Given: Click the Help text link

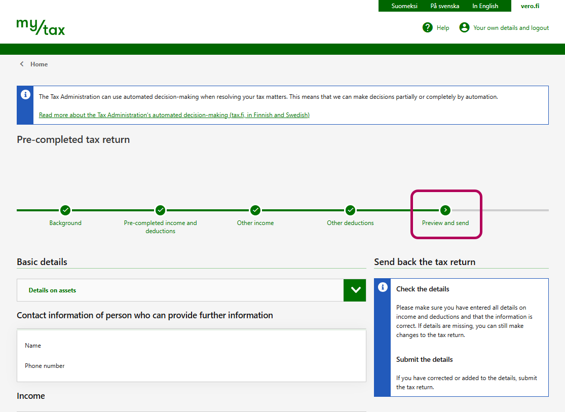Looking at the screenshot, I should coord(443,28).
